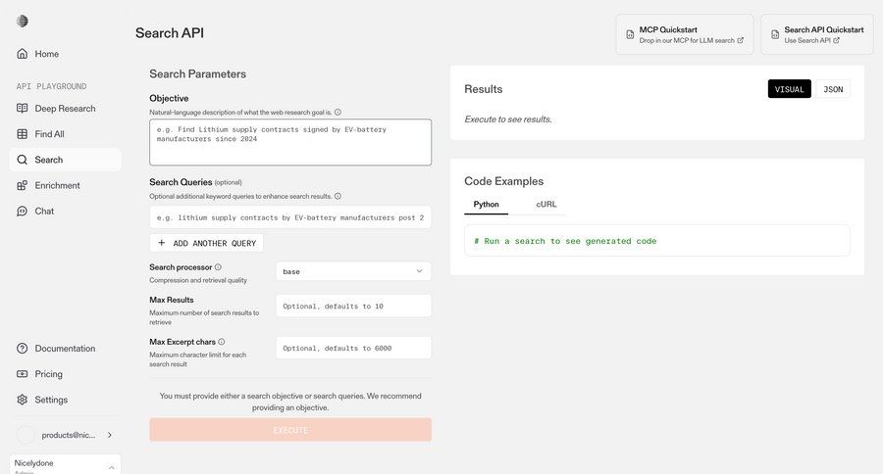Select the Python code example tab
This screenshot has width=883, height=474.
point(486,204)
